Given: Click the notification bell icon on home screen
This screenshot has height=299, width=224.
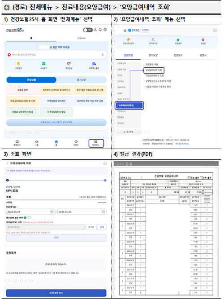Looking at the screenshot, I should coord(100,30).
